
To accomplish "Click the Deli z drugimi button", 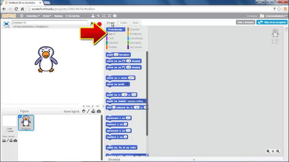I will coord(245,22).
